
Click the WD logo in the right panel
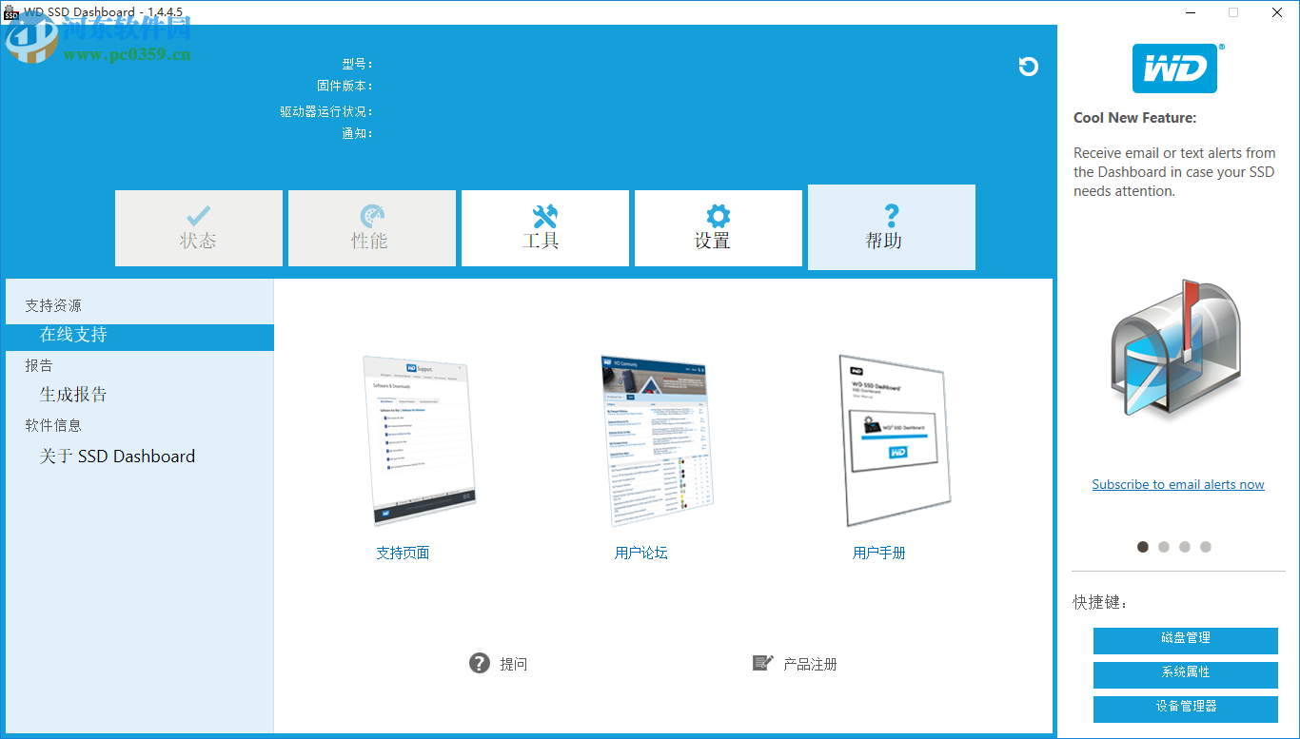(1177, 68)
